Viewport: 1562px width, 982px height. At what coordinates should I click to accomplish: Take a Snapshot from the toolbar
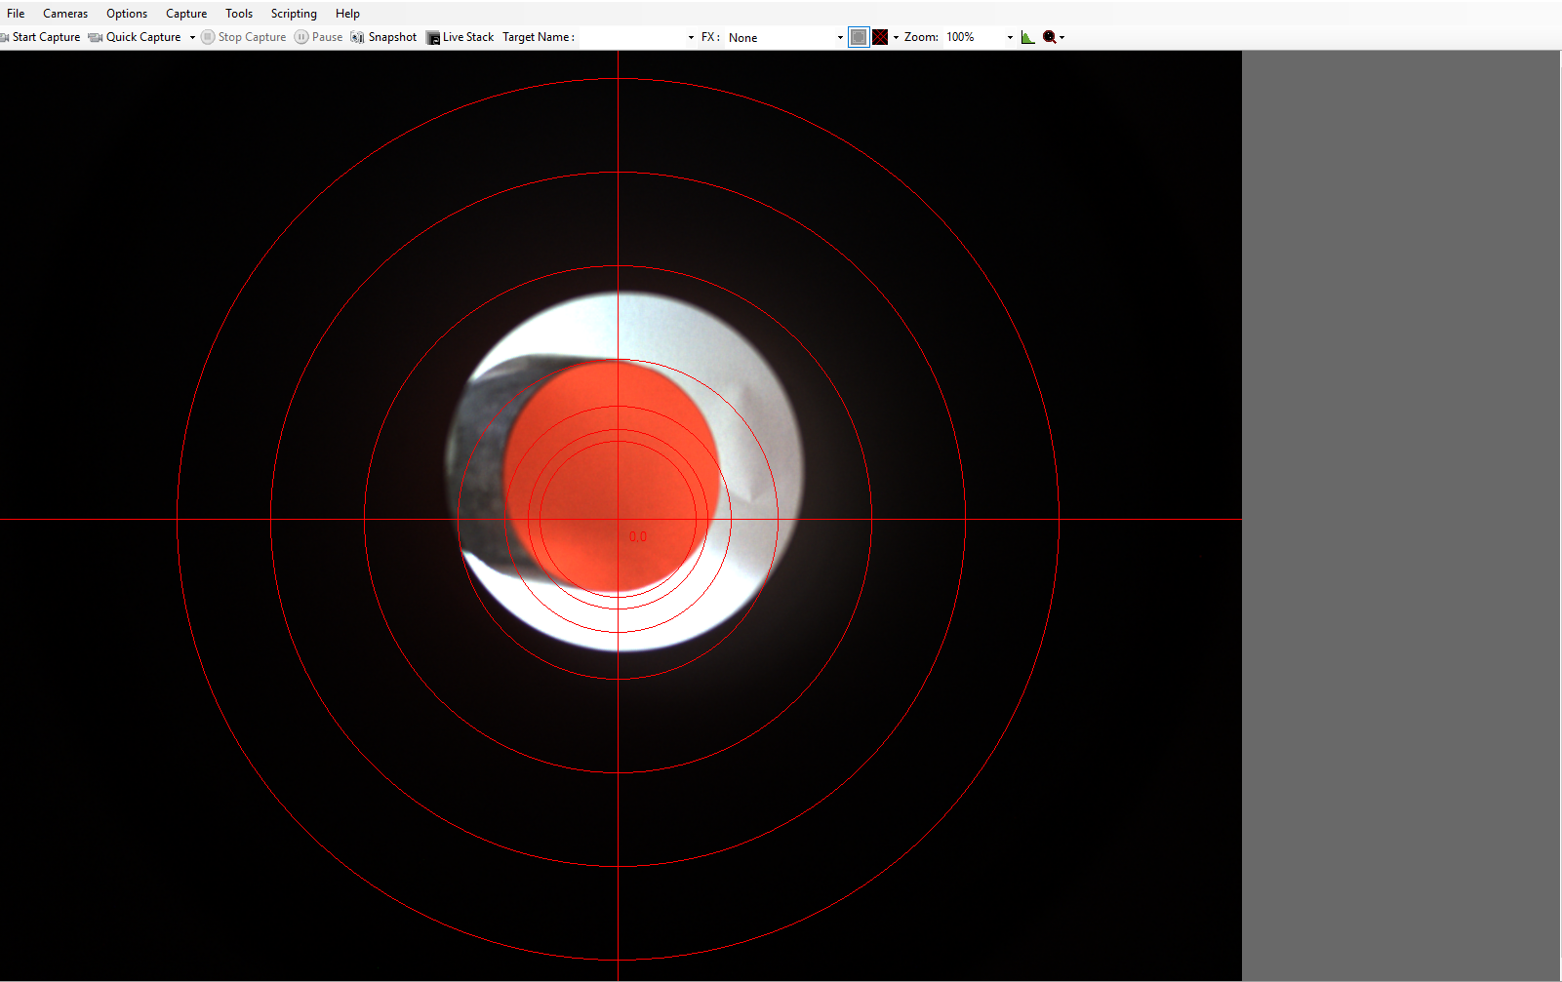pos(383,37)
